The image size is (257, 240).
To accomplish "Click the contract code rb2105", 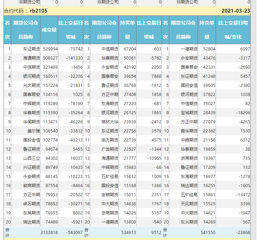I will pyautogui.click(x=39, y=11).
